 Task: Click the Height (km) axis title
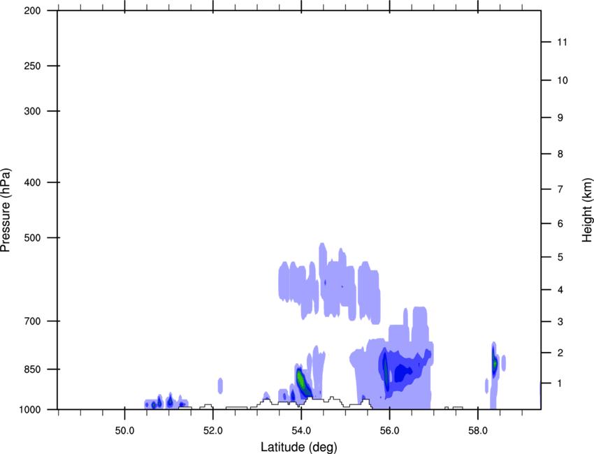pos(587,210)
